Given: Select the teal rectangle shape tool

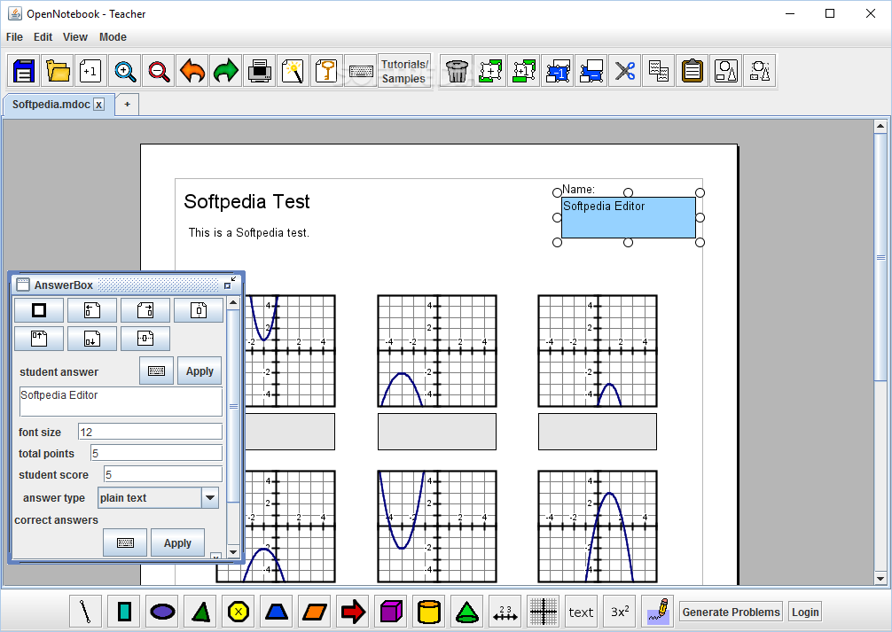Looking at the screenshot, I should [123, 612].
